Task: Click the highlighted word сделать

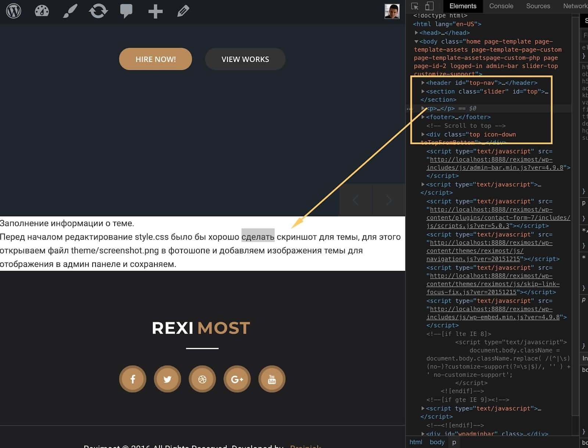Action: [258, 237]
